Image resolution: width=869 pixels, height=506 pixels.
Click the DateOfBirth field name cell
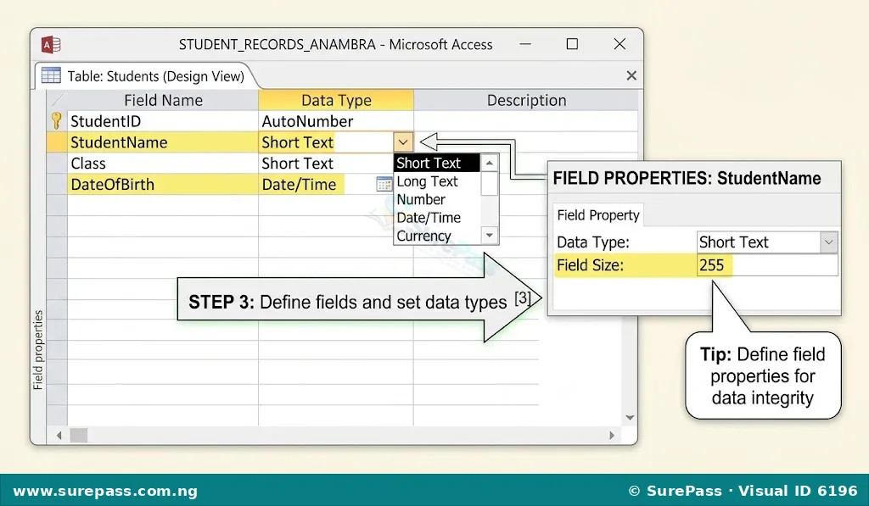click(x=163, y=185)
